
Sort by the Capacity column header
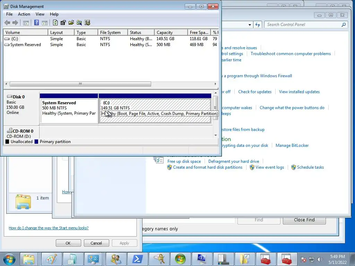coord(171,32)
